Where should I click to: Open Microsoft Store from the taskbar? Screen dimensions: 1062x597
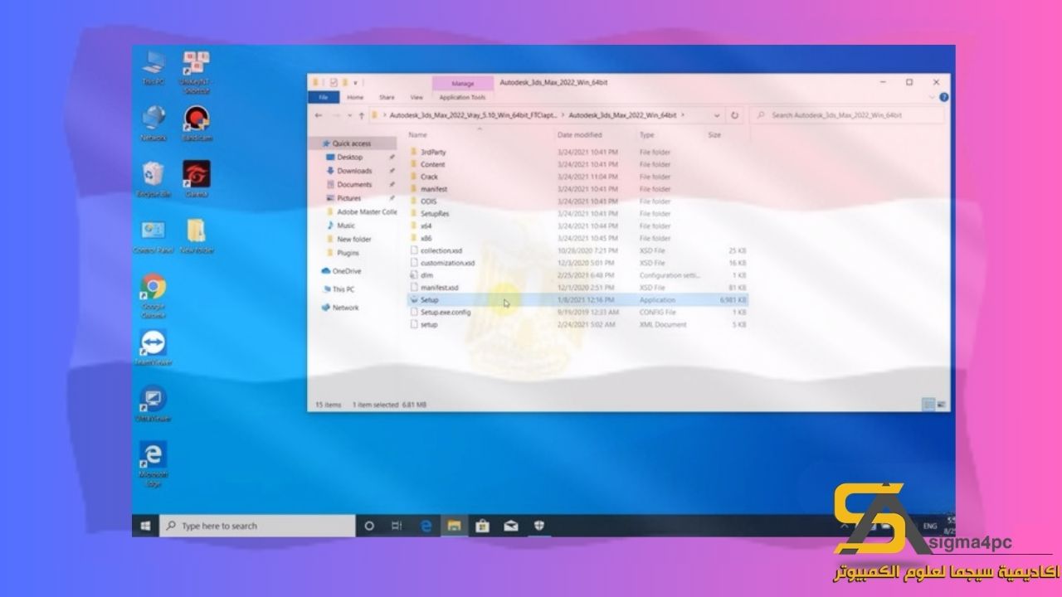[481, 526]
